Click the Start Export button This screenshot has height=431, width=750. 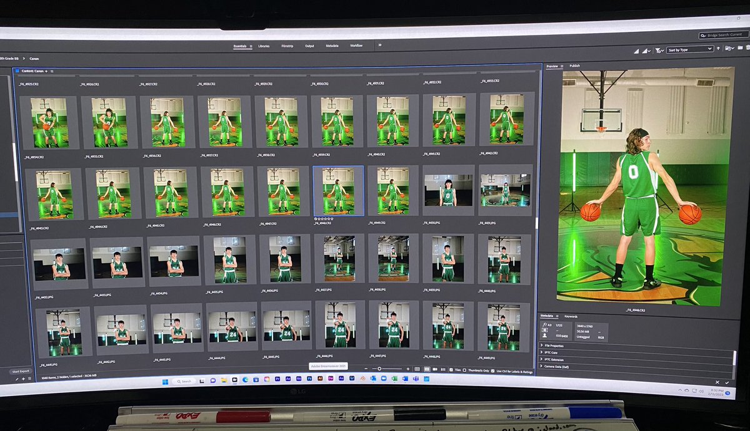click(x=21, y=371)
